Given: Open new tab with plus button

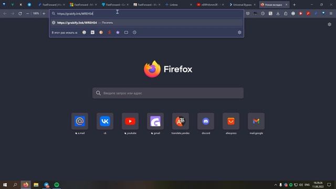Looking at the screenshot, I should (x=294, y=5).
